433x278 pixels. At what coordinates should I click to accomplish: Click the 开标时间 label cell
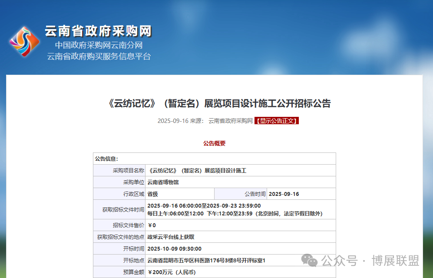[119, 248]
